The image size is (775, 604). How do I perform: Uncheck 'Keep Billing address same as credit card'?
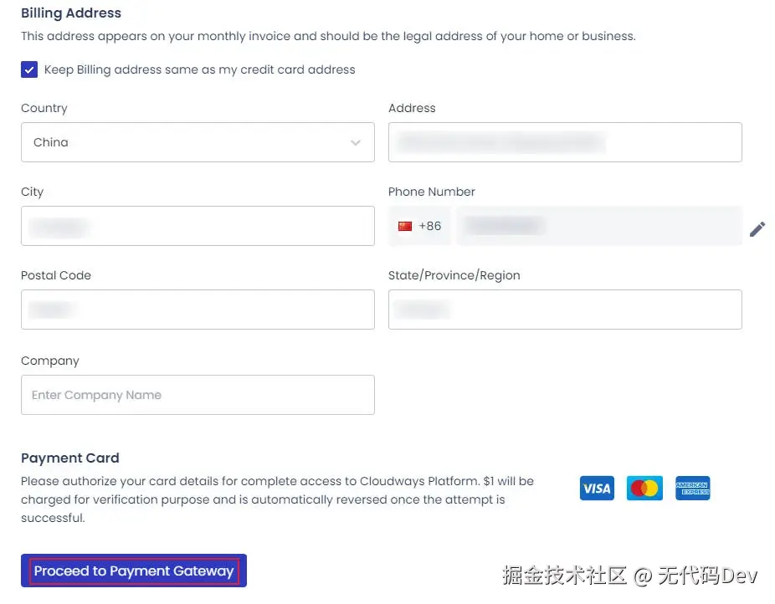point(29,70)
